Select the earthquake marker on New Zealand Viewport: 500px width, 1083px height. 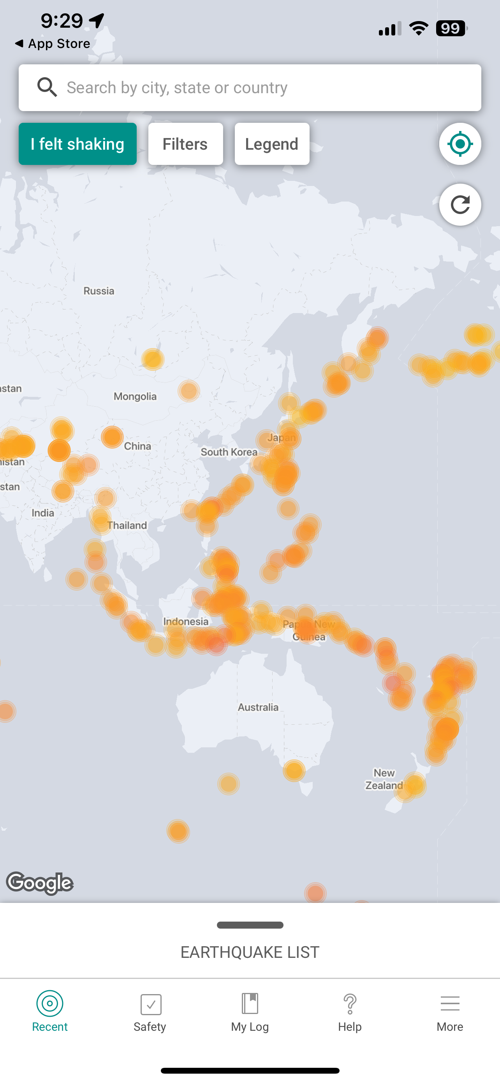[415, 784]
